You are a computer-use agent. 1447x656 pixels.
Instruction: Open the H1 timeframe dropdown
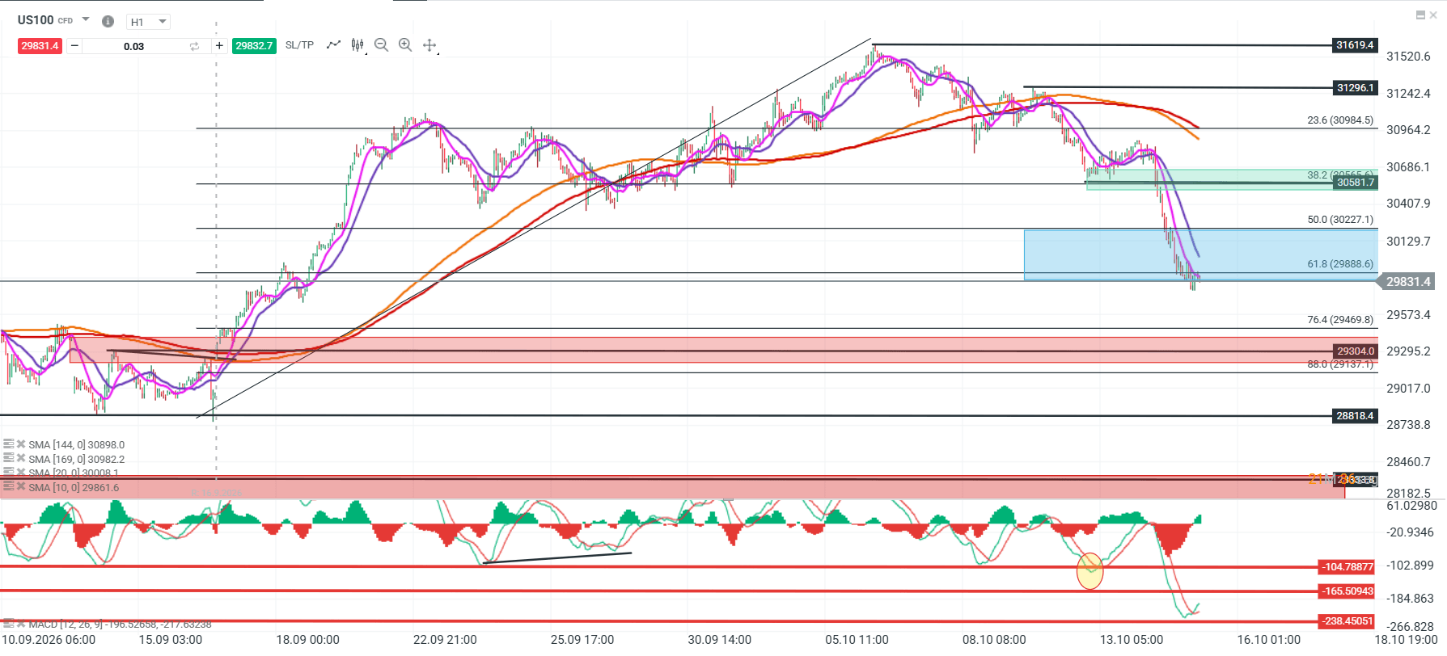(150, 22)
